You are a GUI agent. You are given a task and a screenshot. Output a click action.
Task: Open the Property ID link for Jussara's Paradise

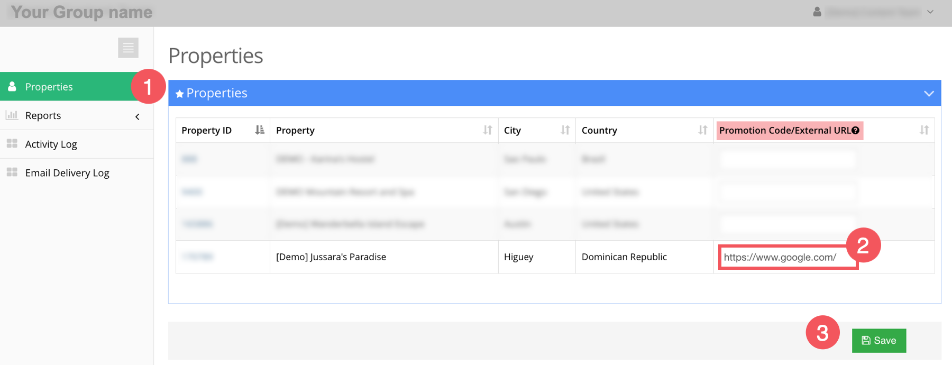click(x=197, y=257)
